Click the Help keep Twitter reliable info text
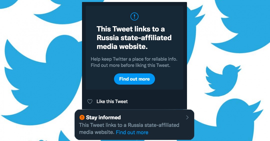 point(134,59)
